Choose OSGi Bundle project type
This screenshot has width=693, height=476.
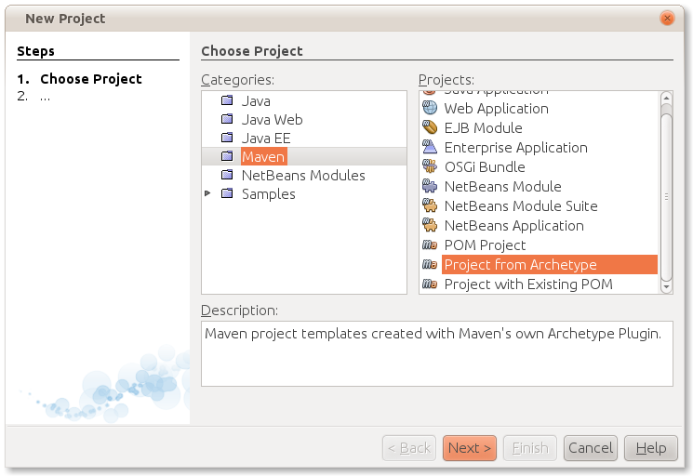485,166
